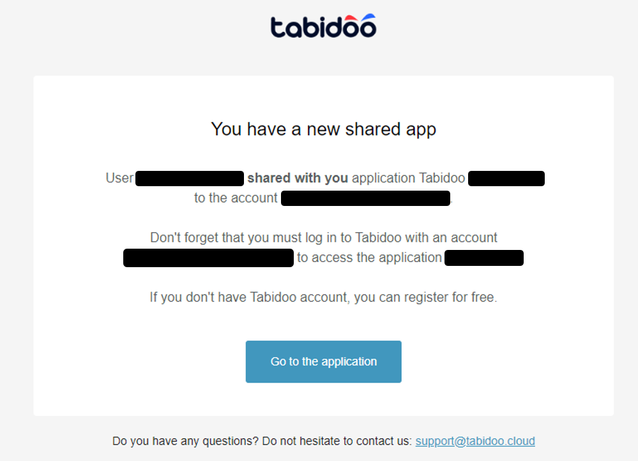Click the Tabidoo logo at the top
Screen dimensions: 638x461
323,27
